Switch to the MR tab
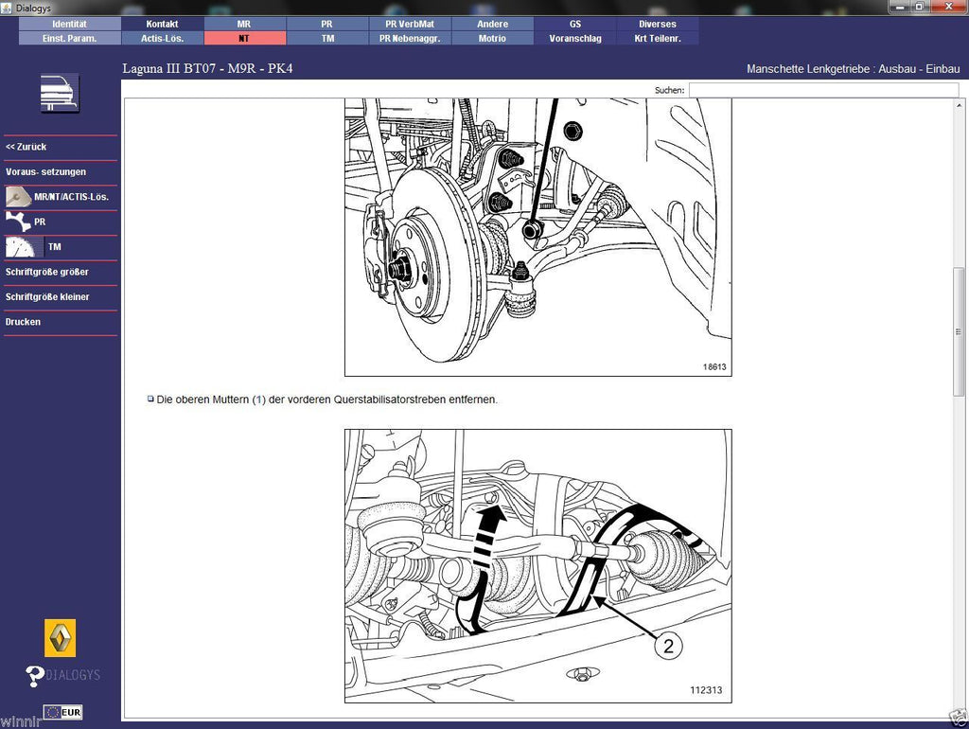 [x=244, y=24]
